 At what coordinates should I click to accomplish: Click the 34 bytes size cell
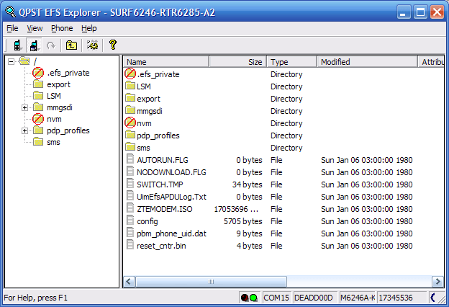pos(247,184)
